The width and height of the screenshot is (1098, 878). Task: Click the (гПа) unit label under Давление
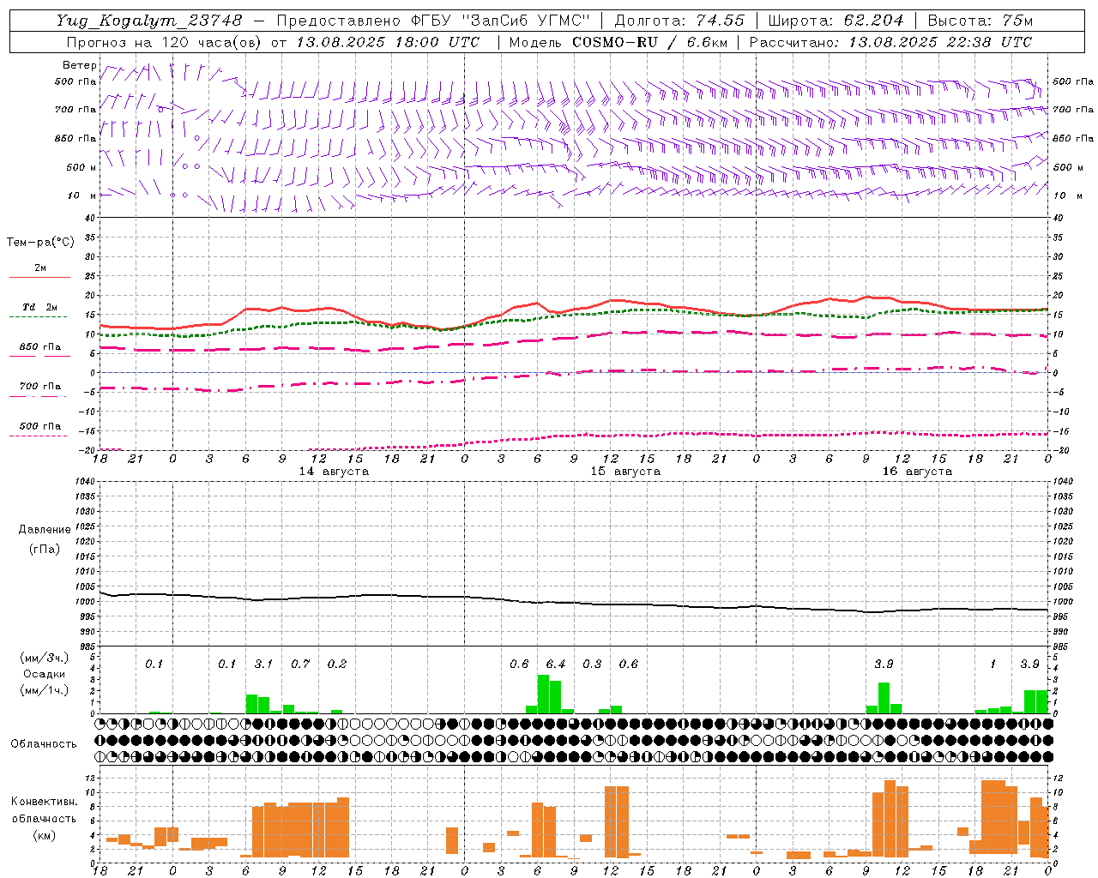[45, 549]
